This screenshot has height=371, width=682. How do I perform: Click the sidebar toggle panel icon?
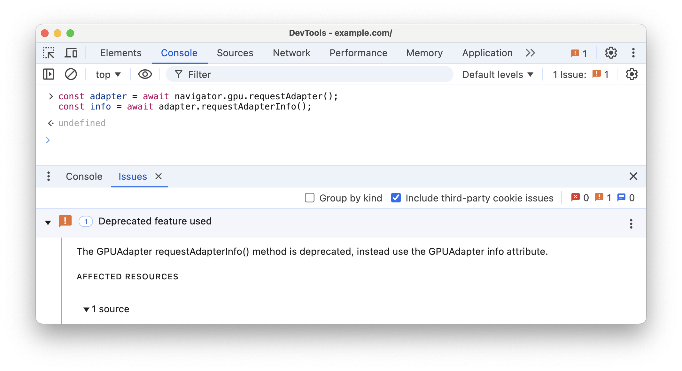(x=49, y=74)
